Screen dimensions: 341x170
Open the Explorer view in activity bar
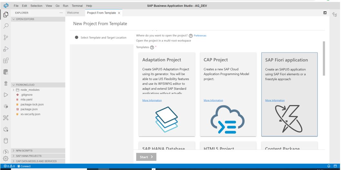(5, 14)
